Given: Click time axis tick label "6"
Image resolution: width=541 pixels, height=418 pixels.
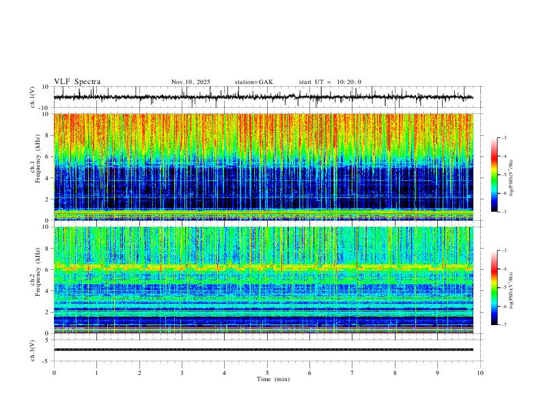Looking at the screenshot, I should point(309,373).
